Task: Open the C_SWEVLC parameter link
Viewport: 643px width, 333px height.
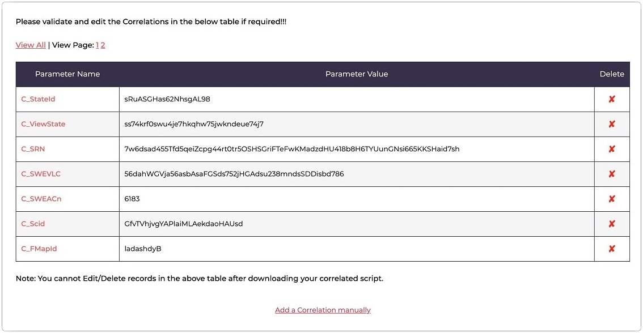Action: pyautogui.click(x=41, y=174)
